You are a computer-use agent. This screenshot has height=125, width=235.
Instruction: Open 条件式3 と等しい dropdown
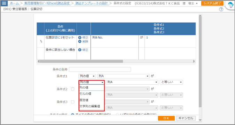click(x=171, y=108)
